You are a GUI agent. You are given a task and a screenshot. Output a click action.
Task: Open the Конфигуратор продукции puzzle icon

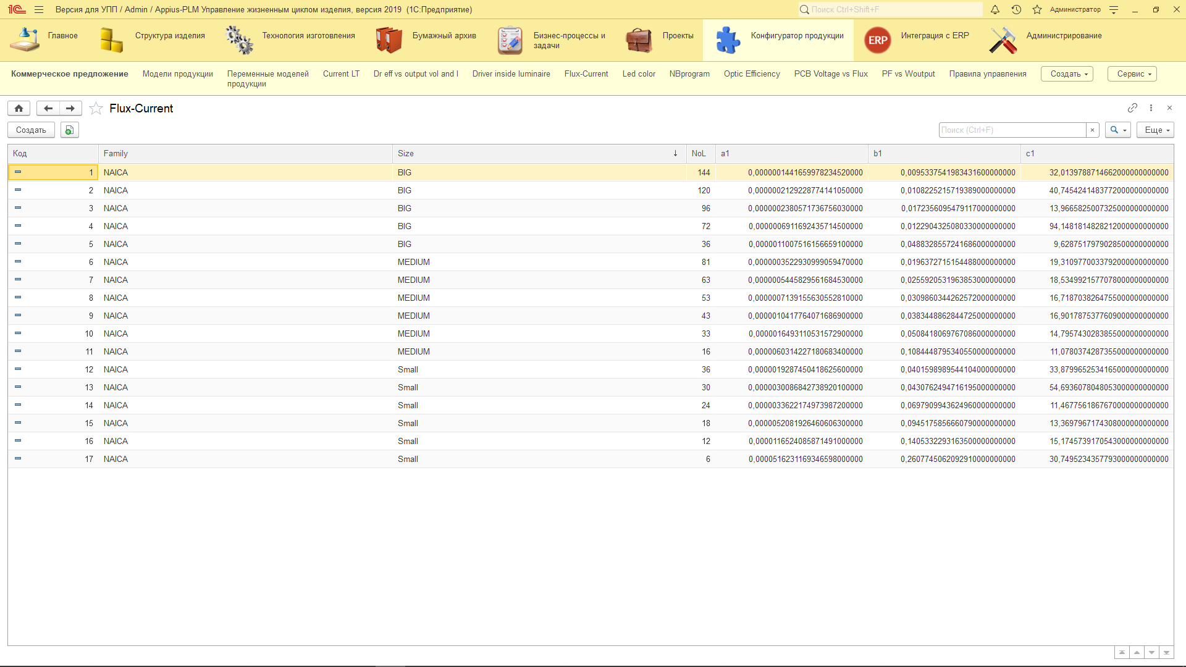click(728, 40)
